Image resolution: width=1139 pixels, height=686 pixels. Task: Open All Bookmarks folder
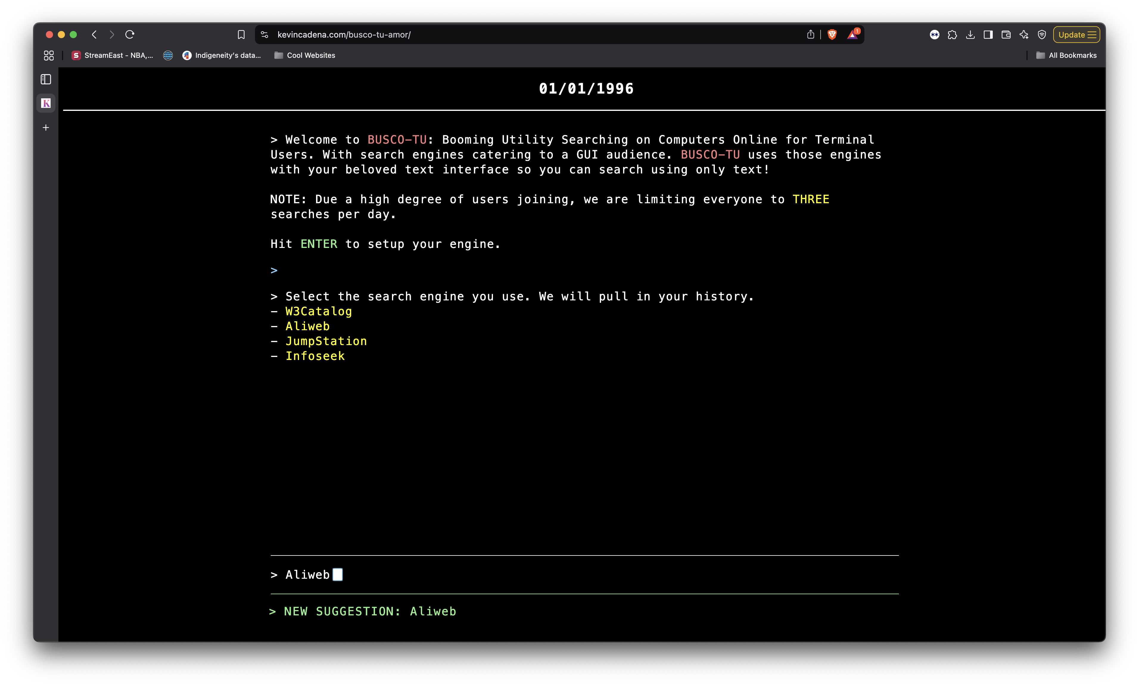click(1066, 55)
